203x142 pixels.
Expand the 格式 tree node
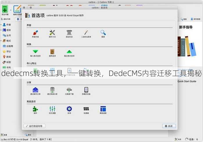tap(1, 41)
